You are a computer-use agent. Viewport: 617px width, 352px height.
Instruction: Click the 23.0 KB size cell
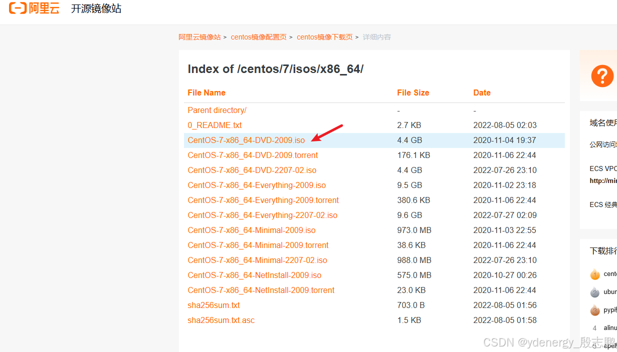(x=412, y=290)
